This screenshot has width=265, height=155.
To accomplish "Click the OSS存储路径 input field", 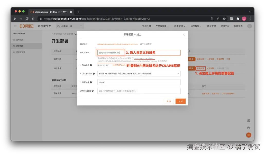I will click(139, 91).
